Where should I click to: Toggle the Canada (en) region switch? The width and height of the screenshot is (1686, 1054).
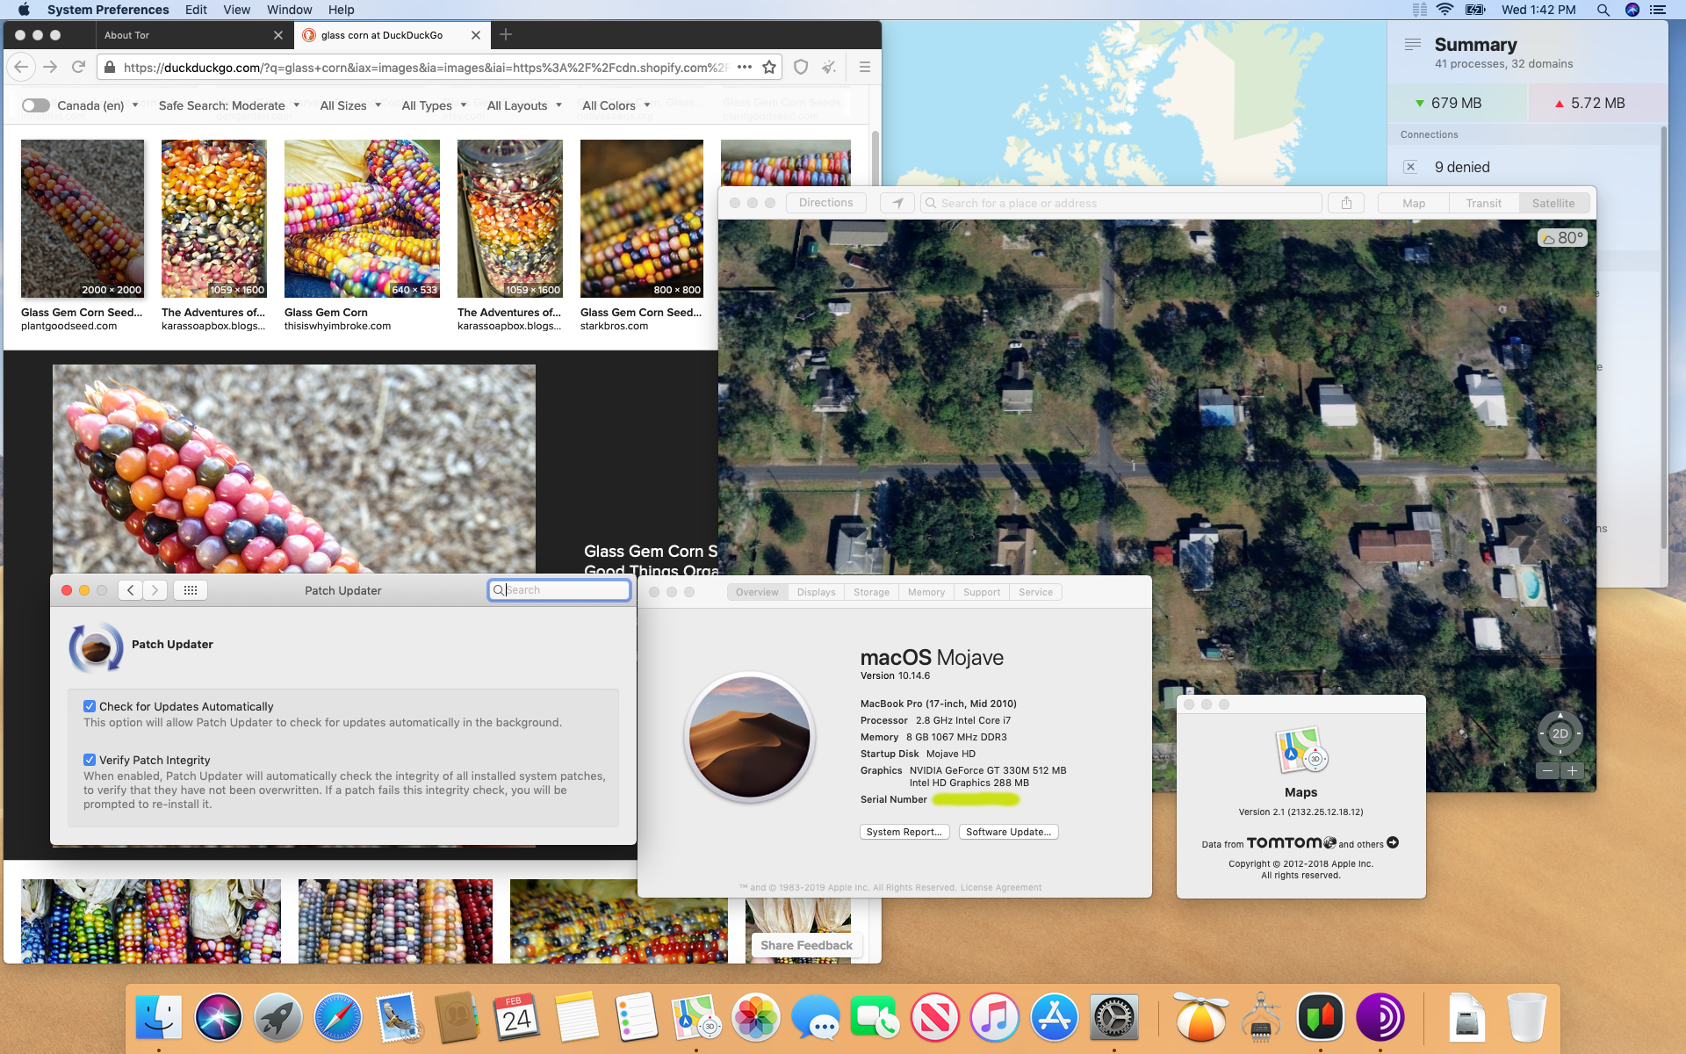tap(36, 105)
